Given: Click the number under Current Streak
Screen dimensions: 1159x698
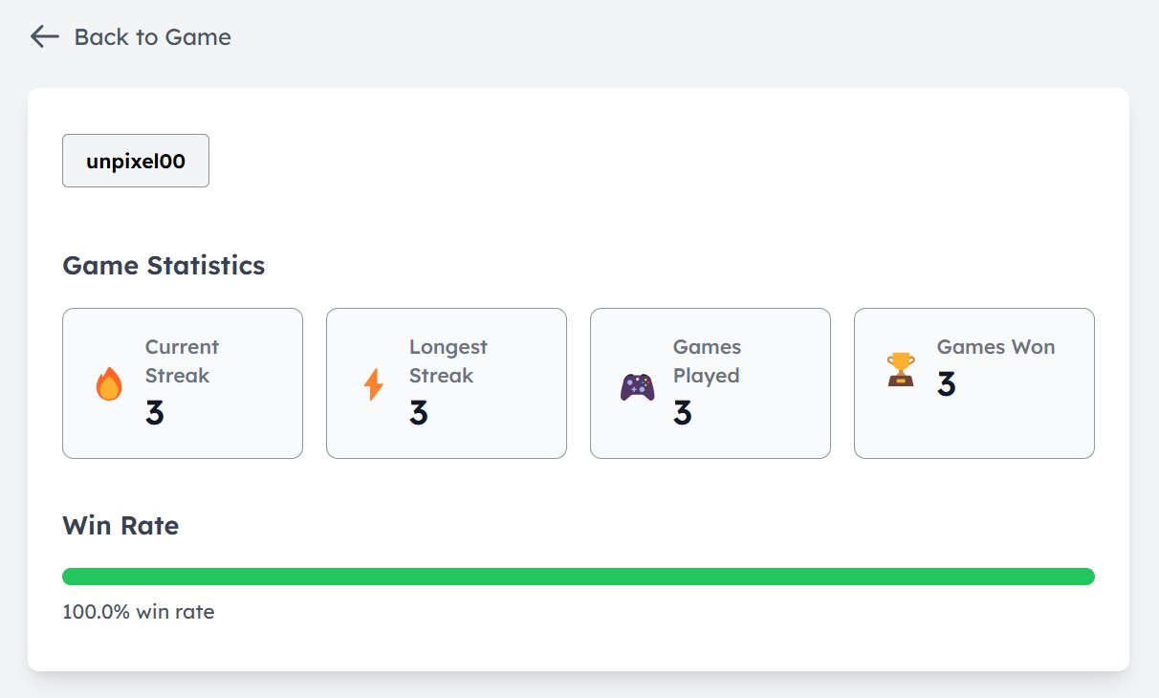Looking at the screenshot, I should point(154,413).
